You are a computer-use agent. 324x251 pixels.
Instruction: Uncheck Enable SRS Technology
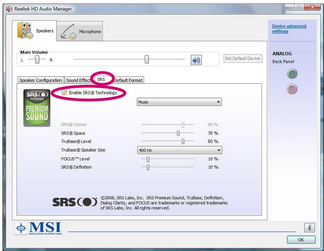(x=64, y=93)
